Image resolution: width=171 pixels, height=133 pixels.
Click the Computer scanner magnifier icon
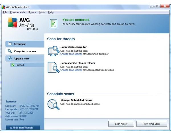(x=10, y=51)
